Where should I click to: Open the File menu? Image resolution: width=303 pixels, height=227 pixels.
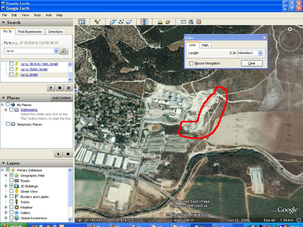tap(4, 15)
